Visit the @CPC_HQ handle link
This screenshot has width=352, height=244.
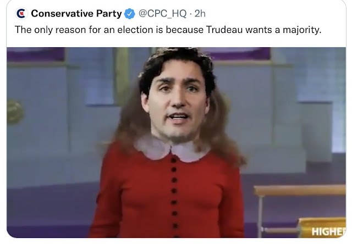162,14
